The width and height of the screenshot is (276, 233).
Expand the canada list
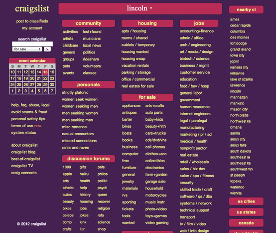[246, 223]
